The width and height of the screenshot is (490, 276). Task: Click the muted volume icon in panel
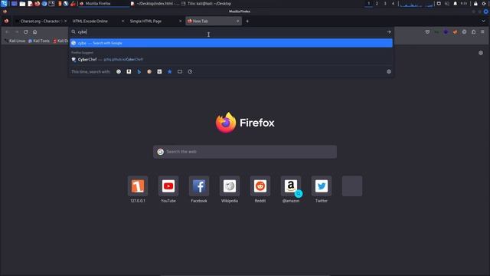point(447,4)
